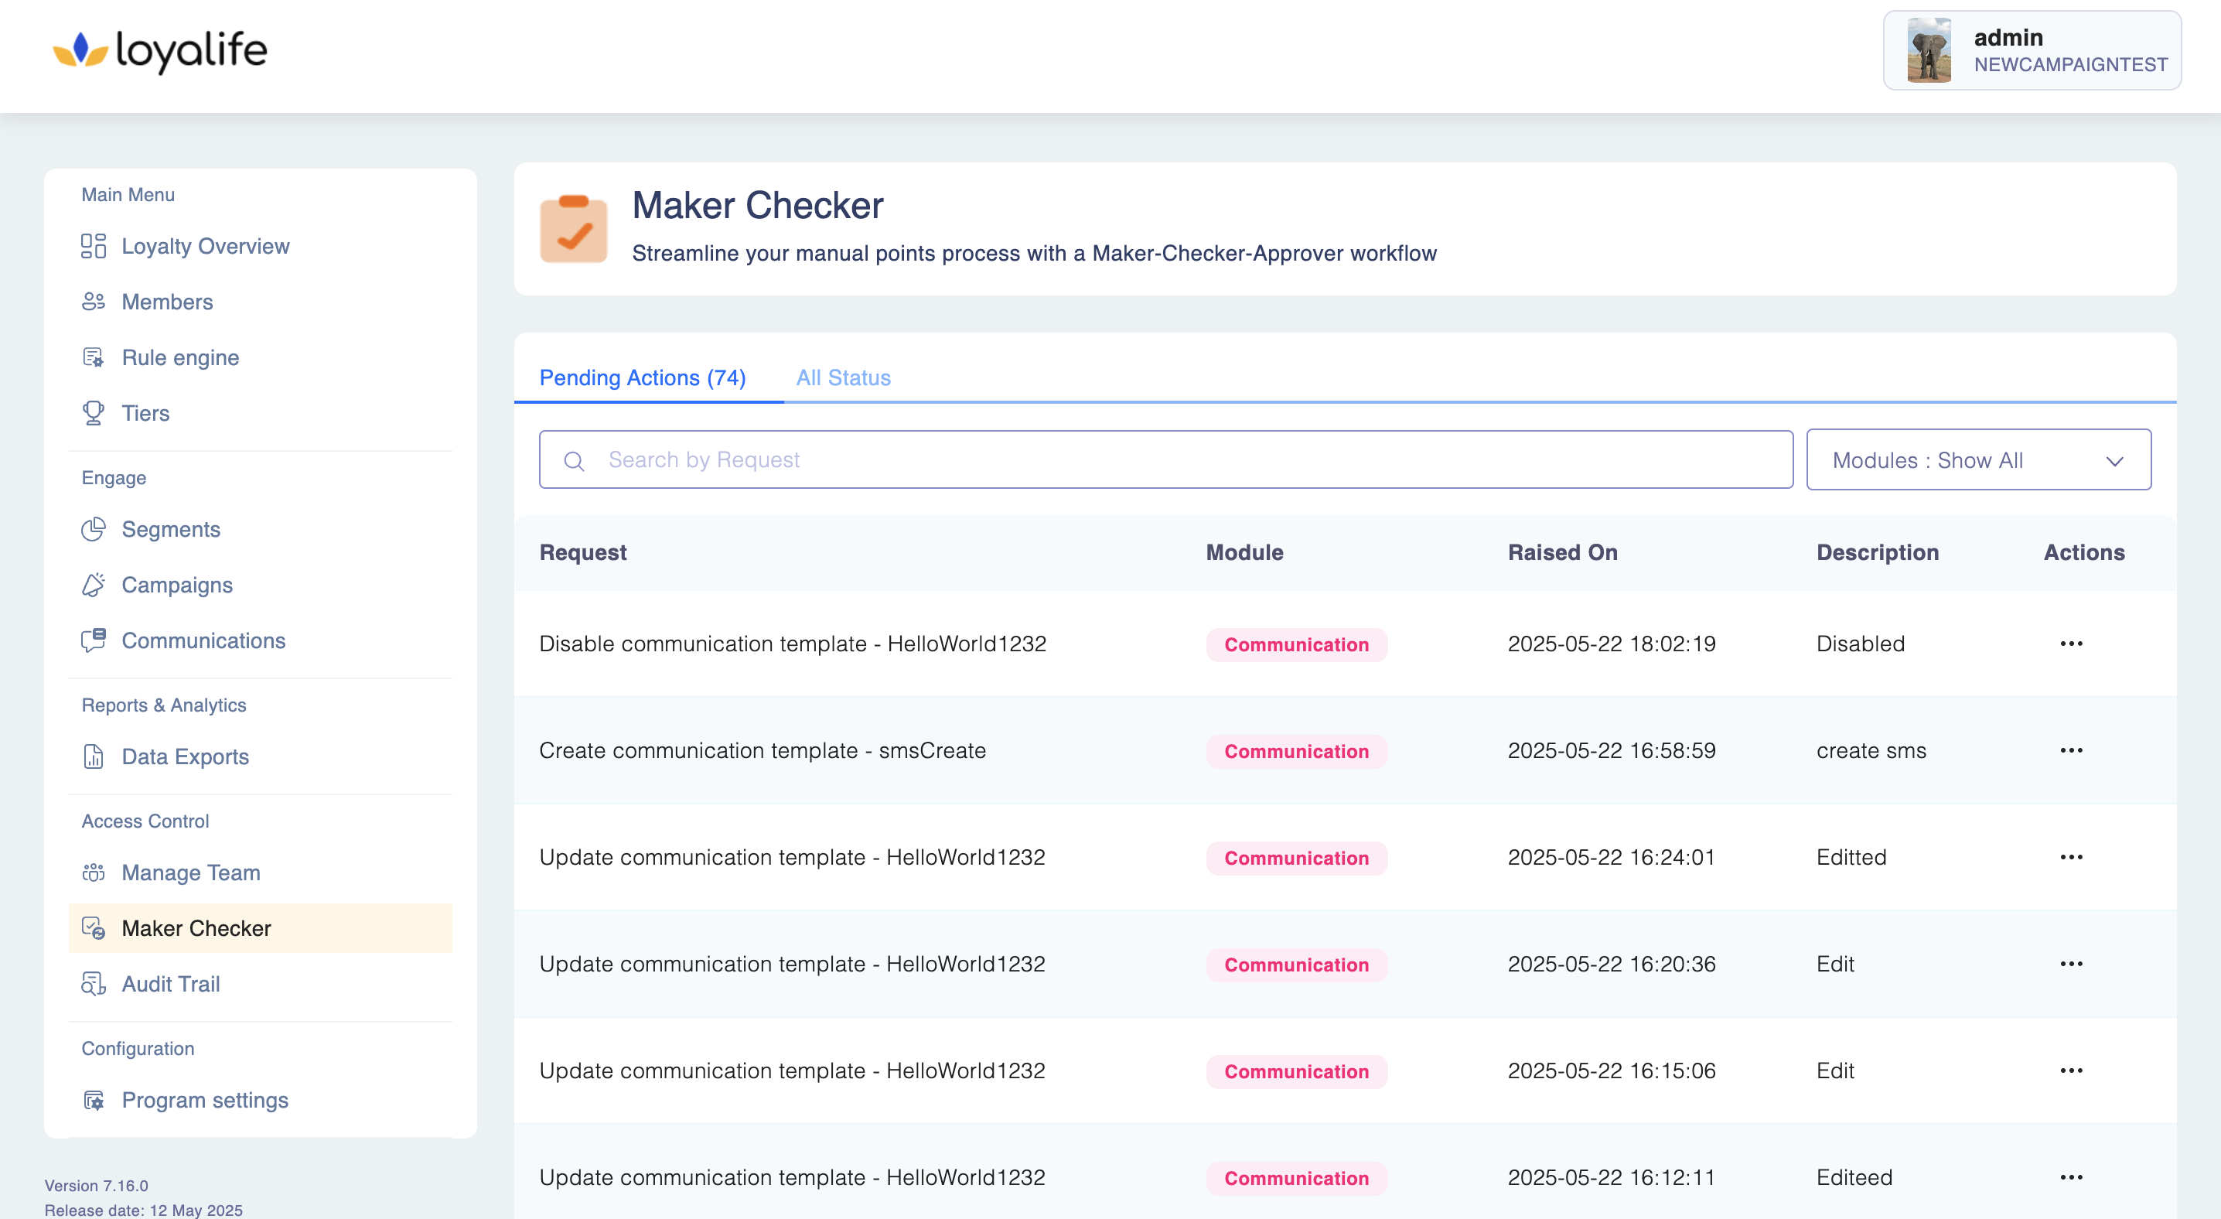Screen dimensions: 2221x1219
Task: Click the Search by Request field
Action: [1165, 459]
